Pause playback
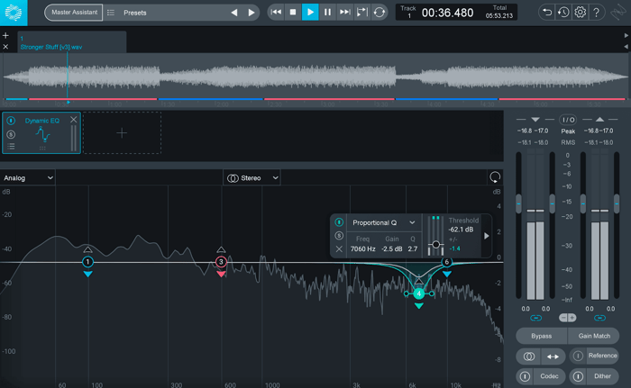 tap(327, 13)
